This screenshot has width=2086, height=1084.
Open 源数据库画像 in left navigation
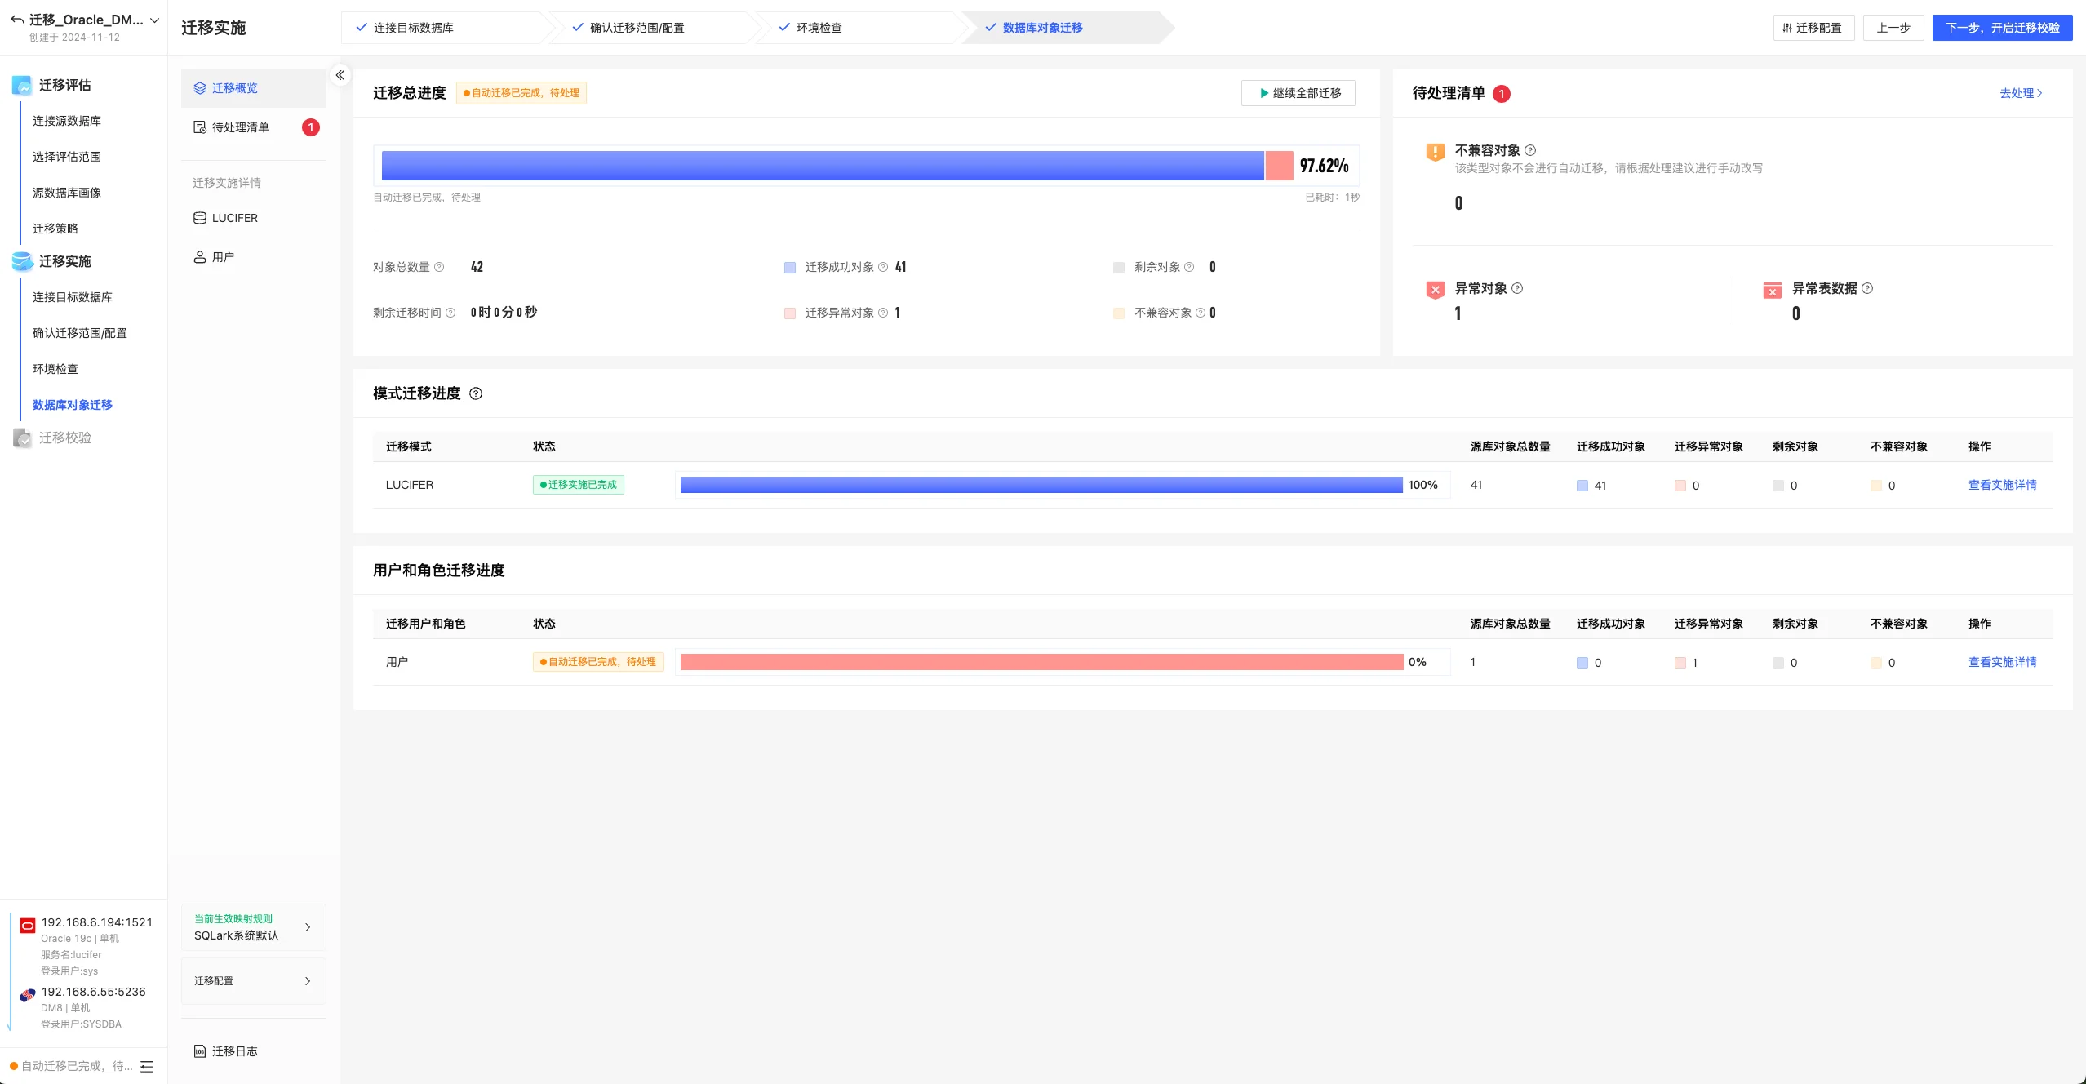[x=67, y=193]
